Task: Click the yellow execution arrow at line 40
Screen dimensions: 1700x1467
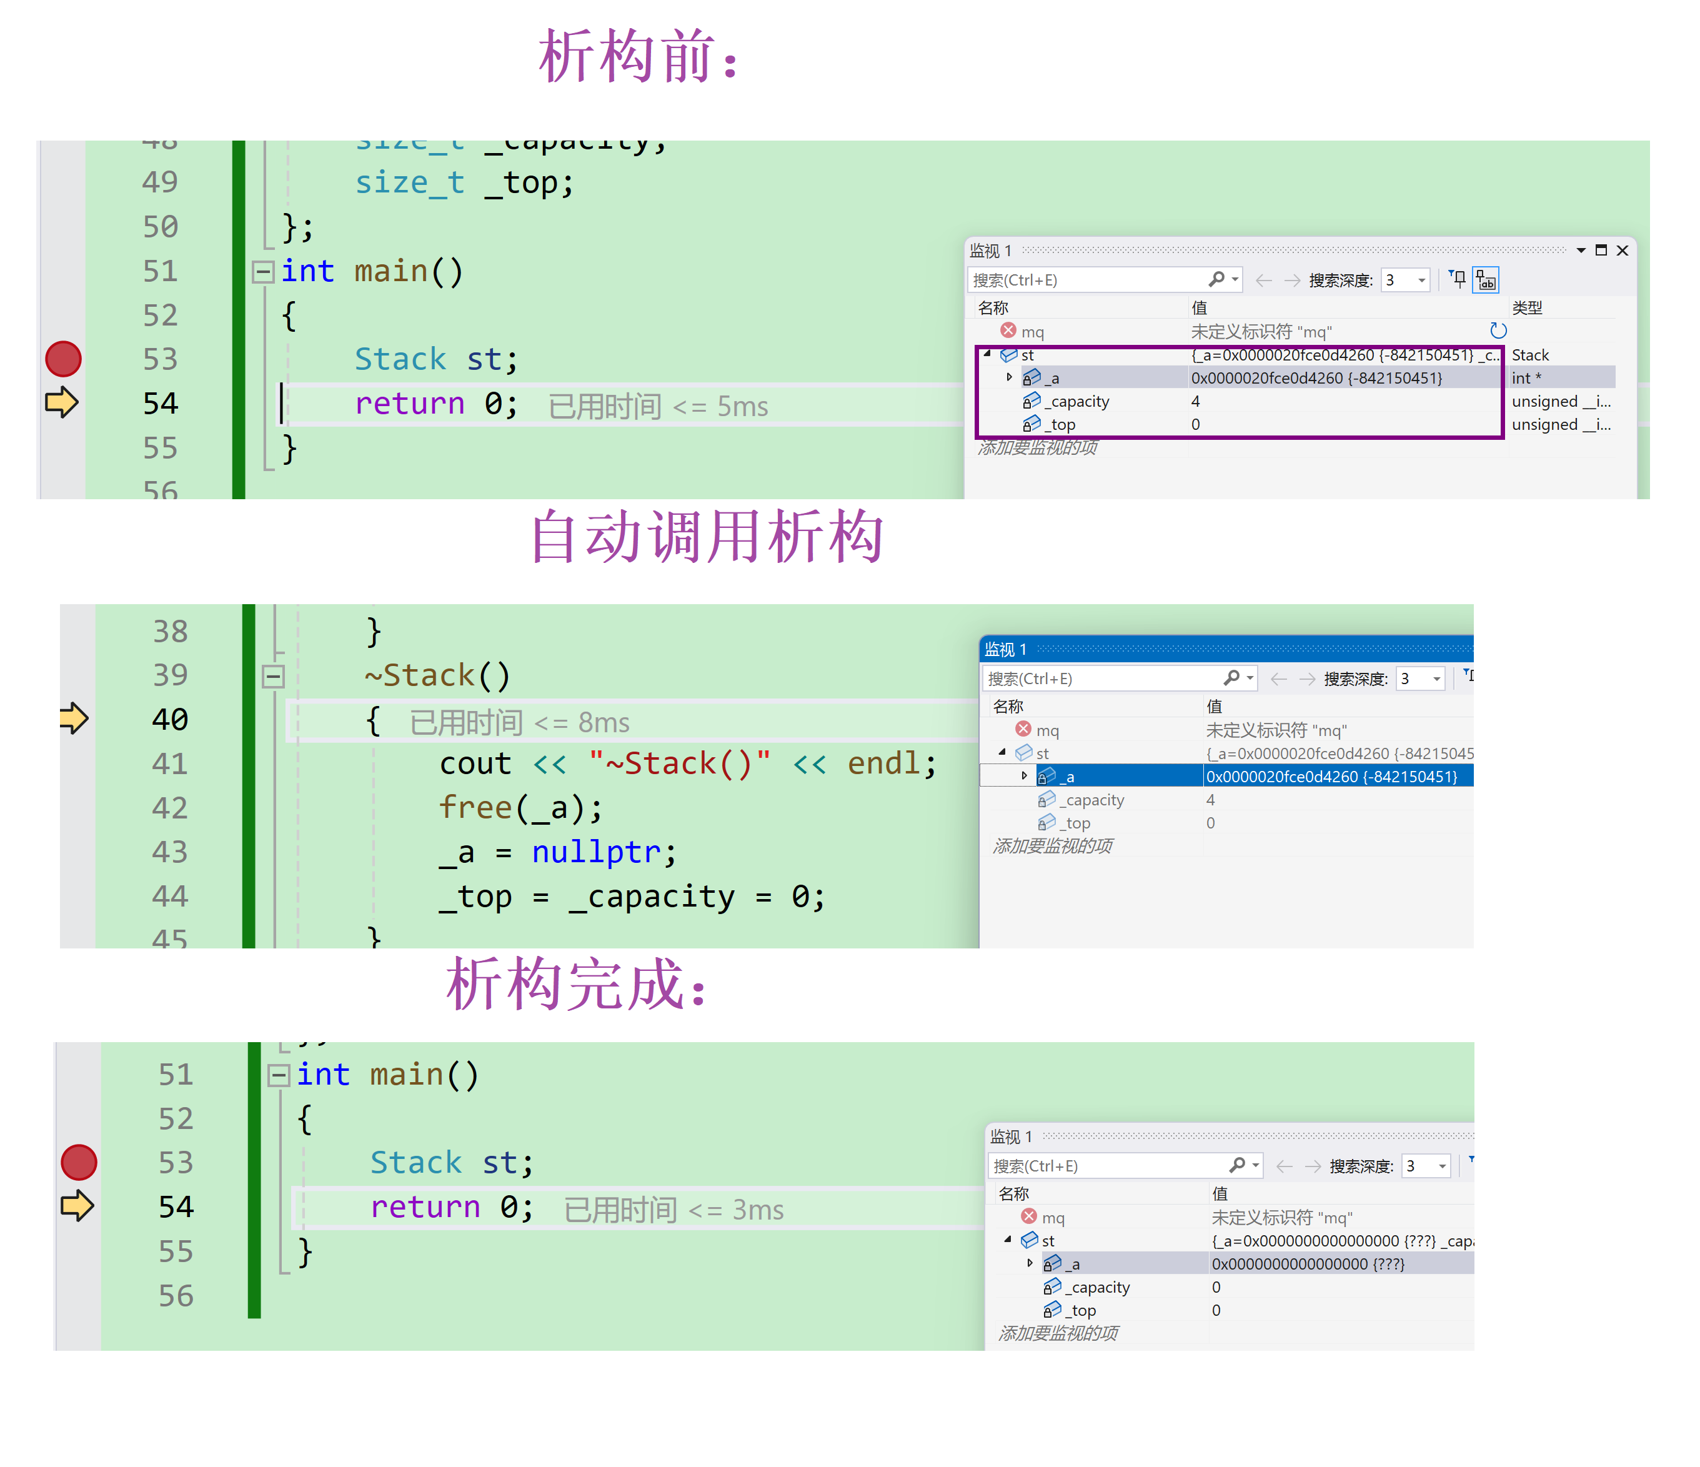Action: [74, 719]
